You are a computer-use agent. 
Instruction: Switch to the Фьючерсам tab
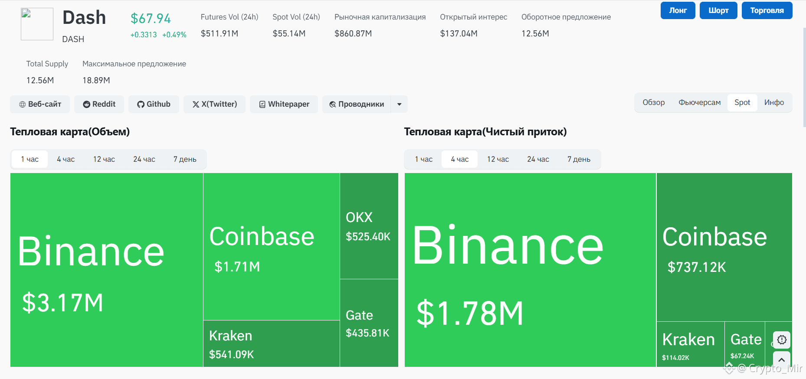700,102
